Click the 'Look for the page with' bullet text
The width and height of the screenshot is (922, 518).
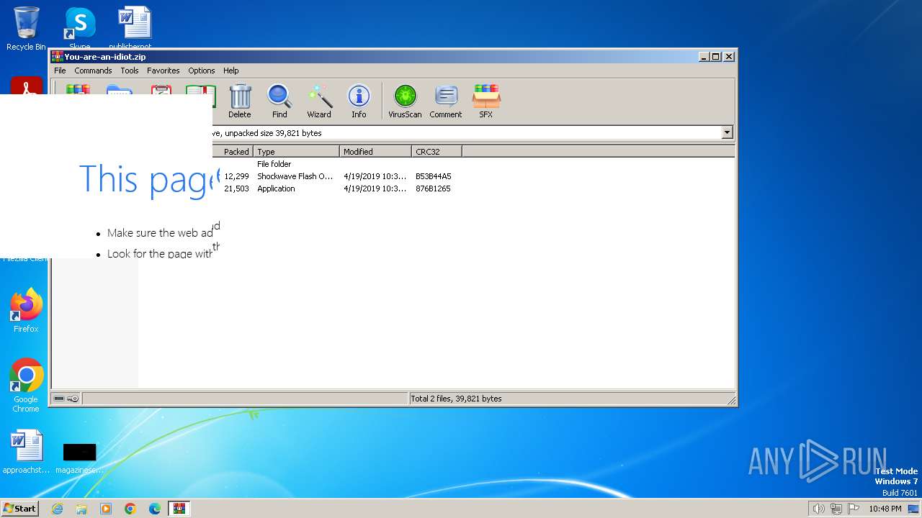[160, 253]
